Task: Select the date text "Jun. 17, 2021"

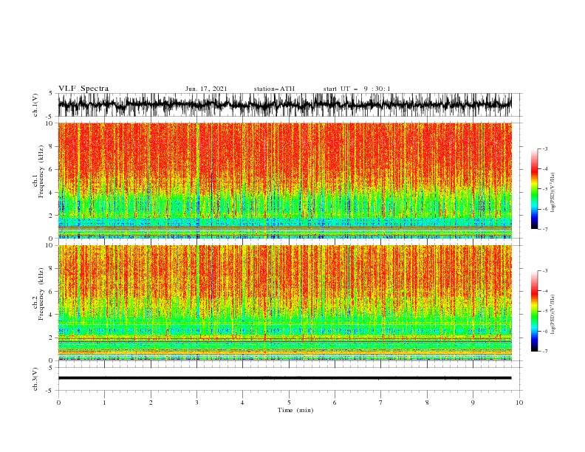Action: (206, 89)
